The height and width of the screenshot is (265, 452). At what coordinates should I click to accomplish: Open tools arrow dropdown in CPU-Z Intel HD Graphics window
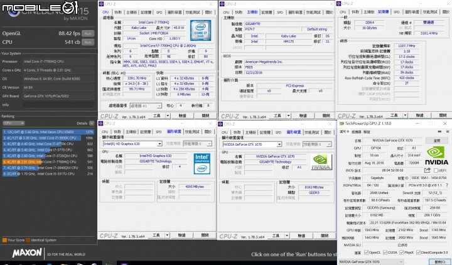(x=167, y=235)
